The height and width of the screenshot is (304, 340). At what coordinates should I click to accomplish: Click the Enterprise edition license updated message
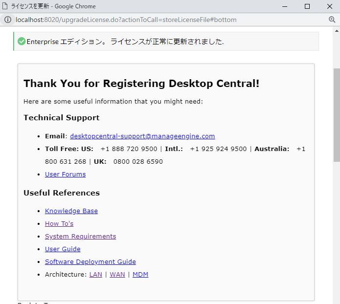tap(125, 41)
